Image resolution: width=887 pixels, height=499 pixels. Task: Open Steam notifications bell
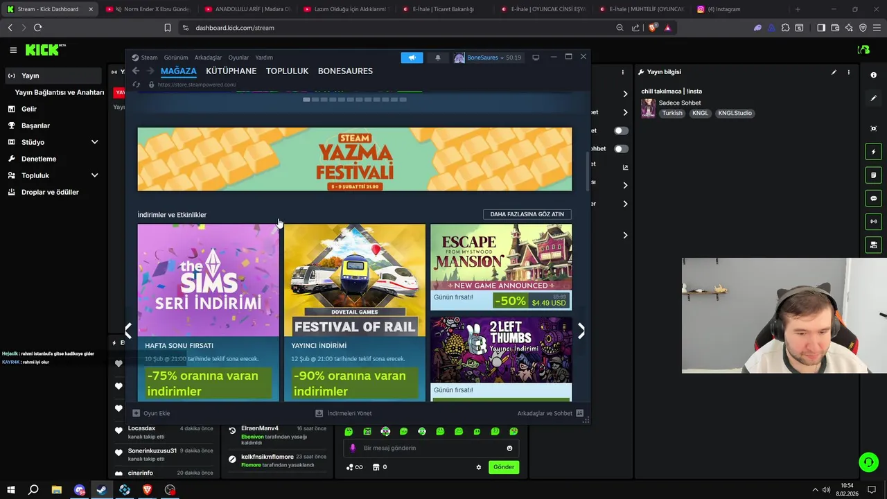coord(437,58)
